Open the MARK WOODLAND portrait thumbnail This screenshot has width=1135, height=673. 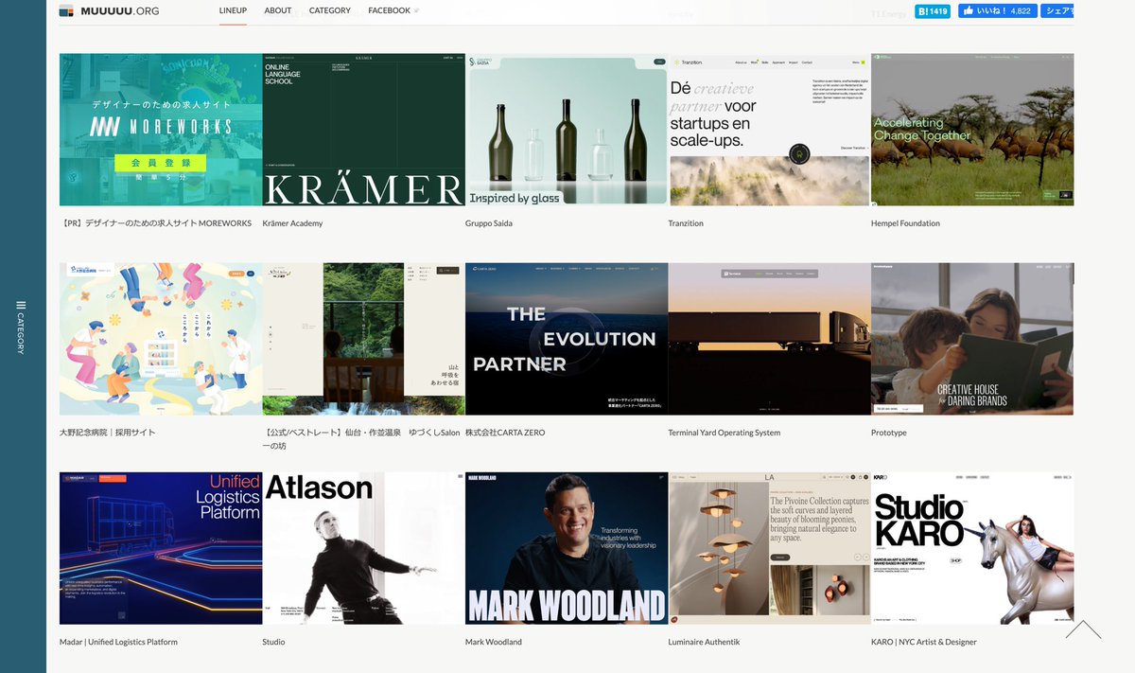567,548
